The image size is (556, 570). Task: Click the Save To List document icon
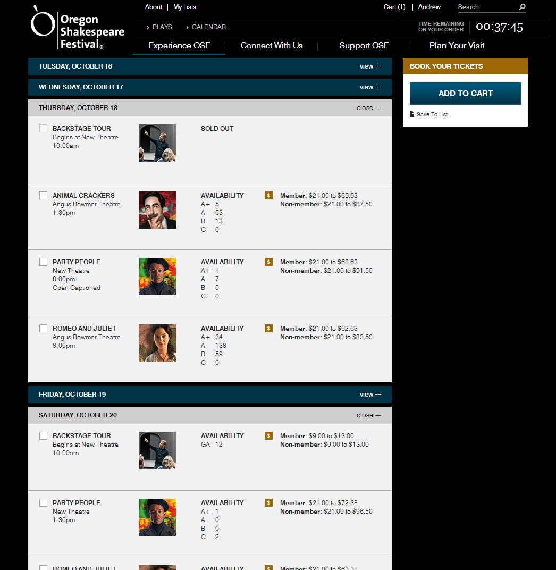412,114
